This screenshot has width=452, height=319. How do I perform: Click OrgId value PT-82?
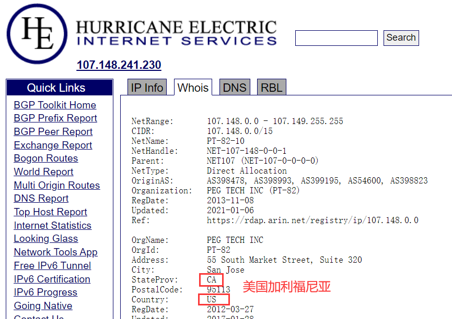coord(218,250)
